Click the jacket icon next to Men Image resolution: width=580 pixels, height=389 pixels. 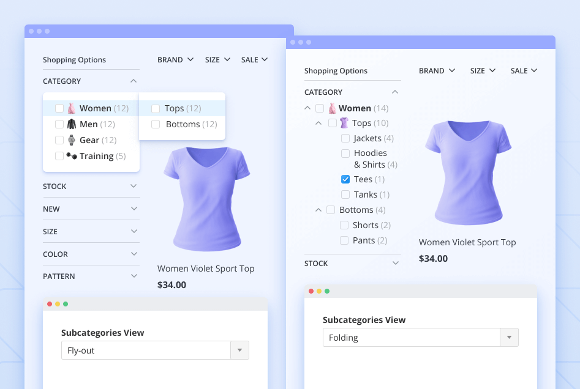(72, 124)
